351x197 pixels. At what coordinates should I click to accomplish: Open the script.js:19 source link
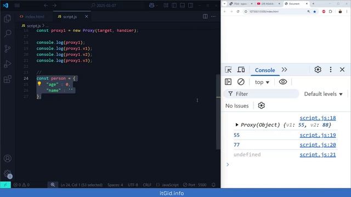pyautogui.click(x=318, y=135)
